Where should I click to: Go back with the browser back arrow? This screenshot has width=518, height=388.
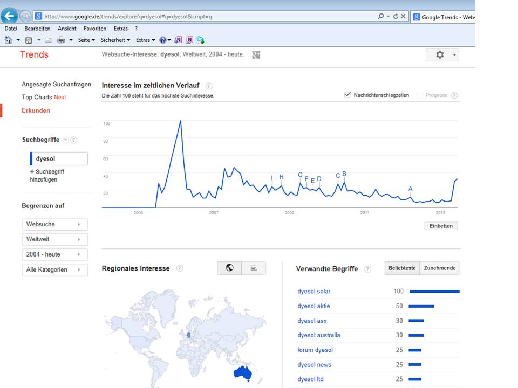click(x=9, y=16)
